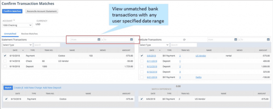Open Statement Transactions From date calendar icon
This screenshot has width=273, height=109.
tap(99, 40)
